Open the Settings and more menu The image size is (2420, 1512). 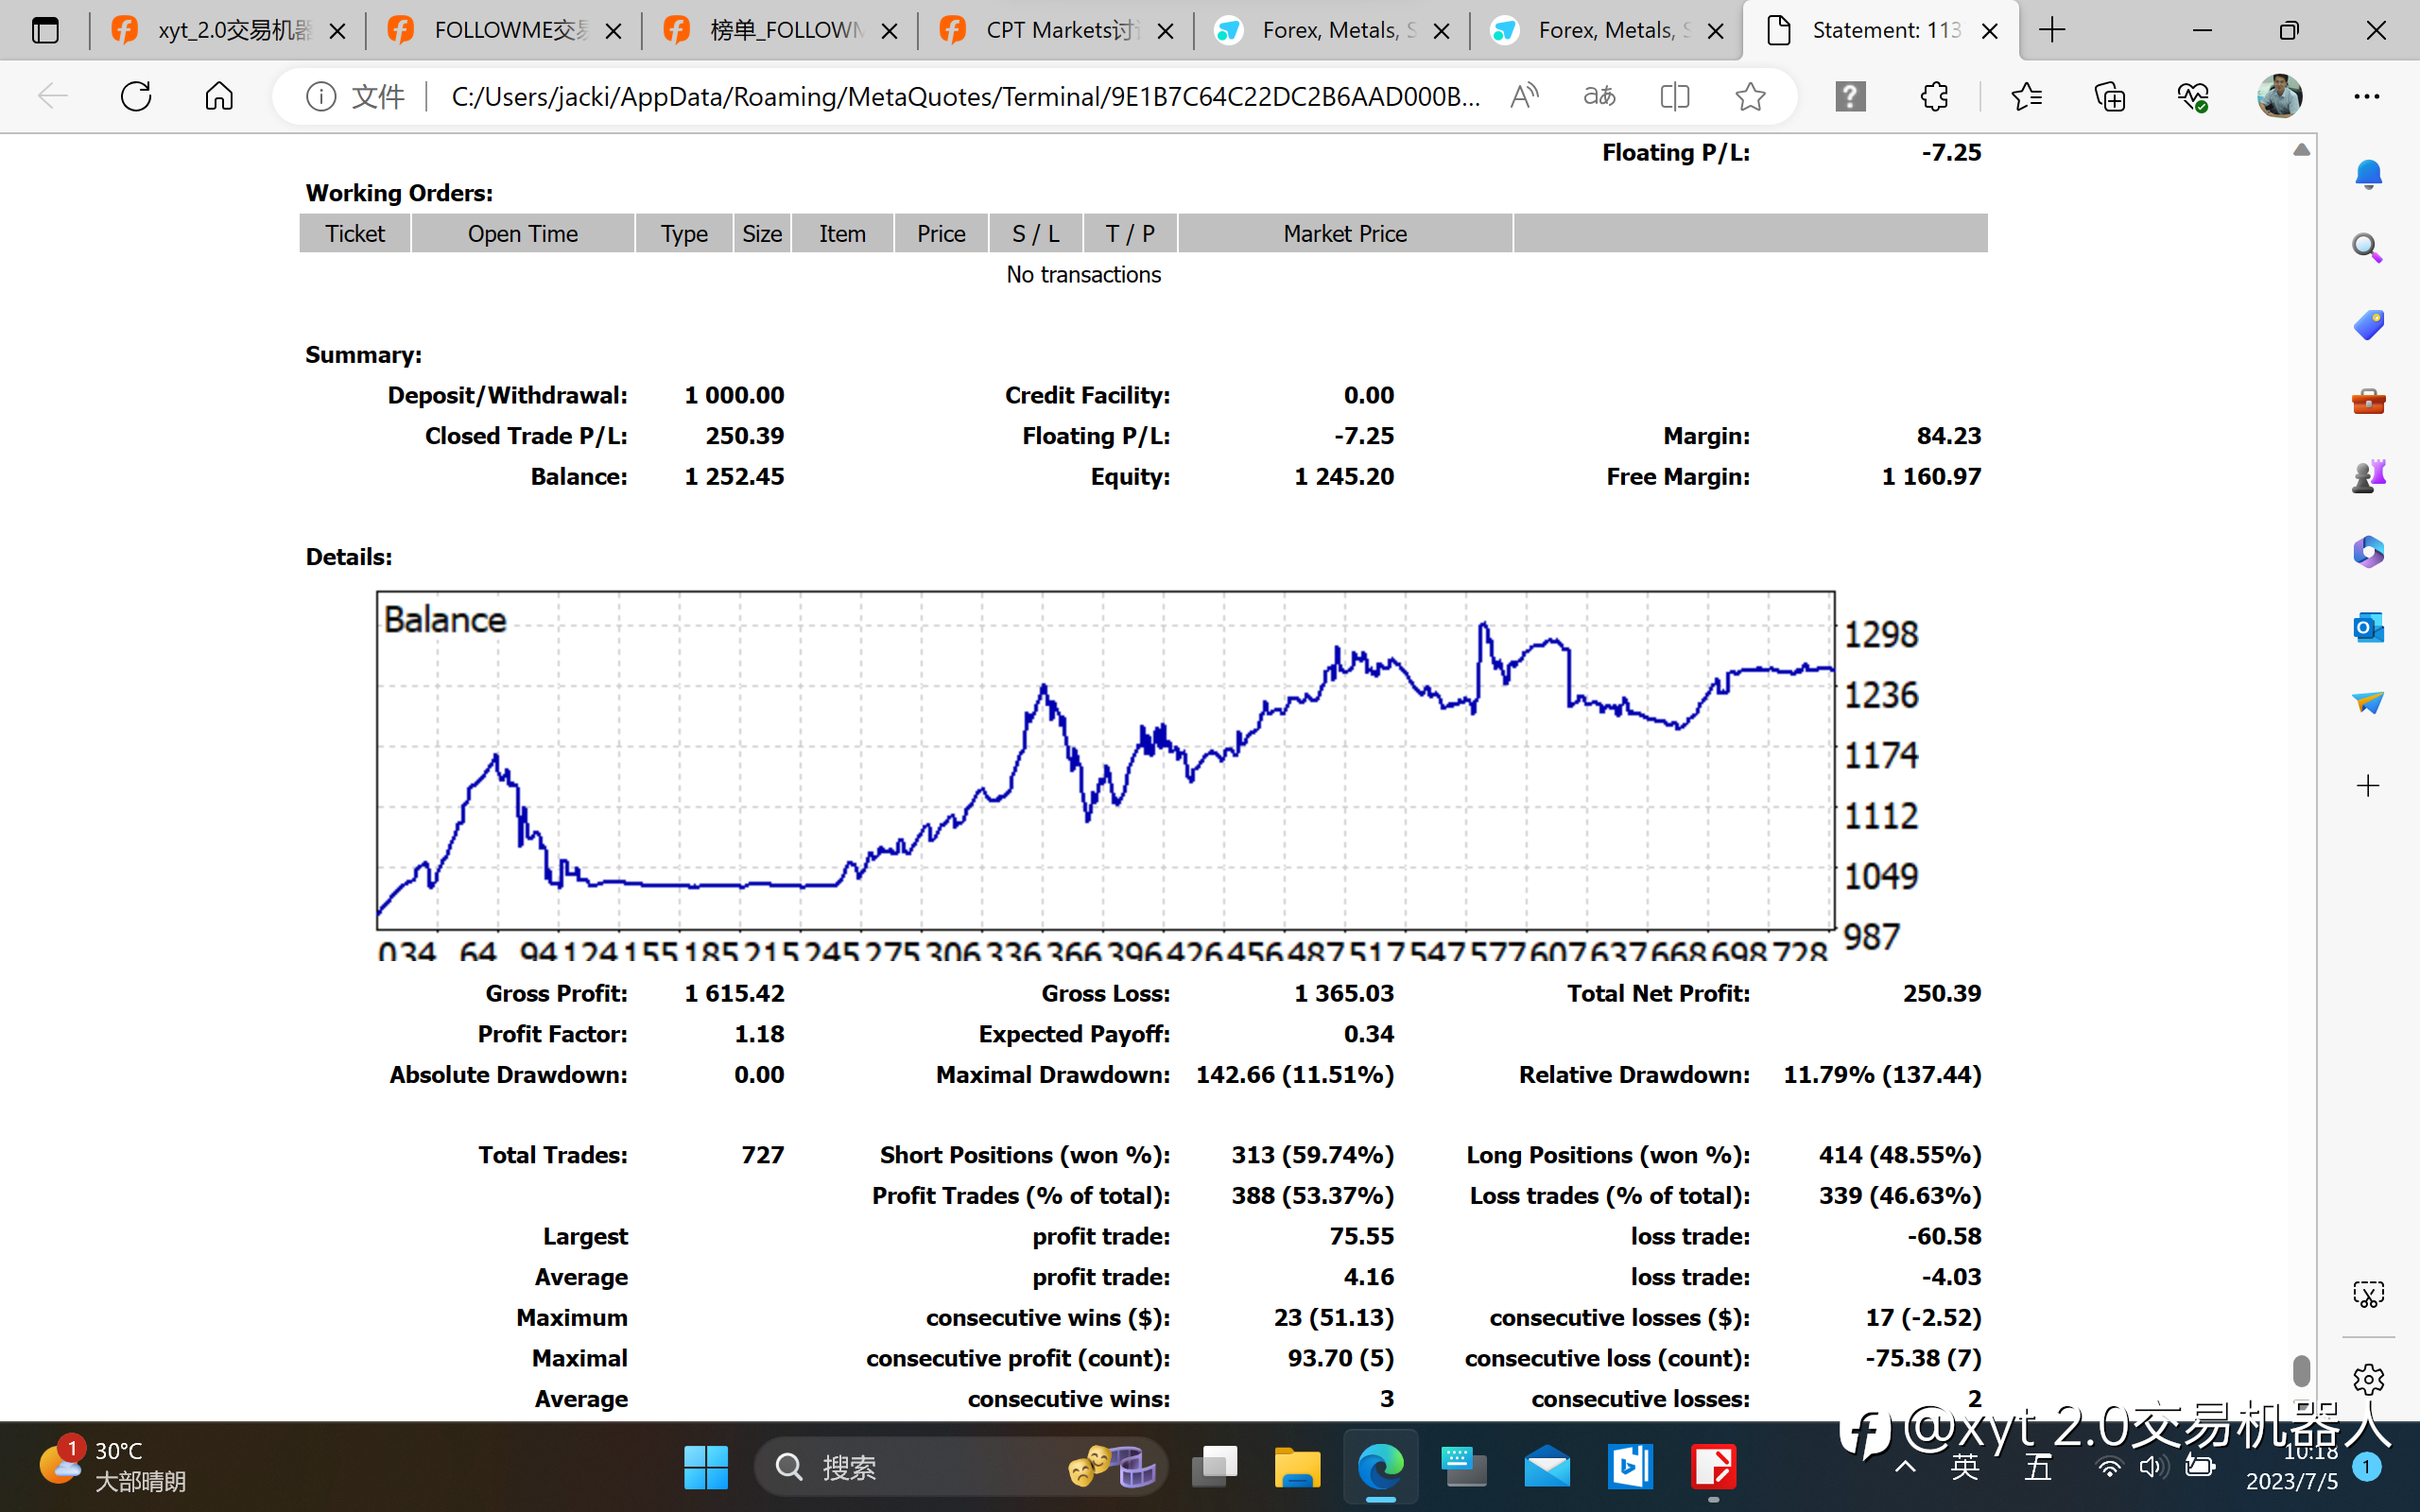tap(2367, 96)
